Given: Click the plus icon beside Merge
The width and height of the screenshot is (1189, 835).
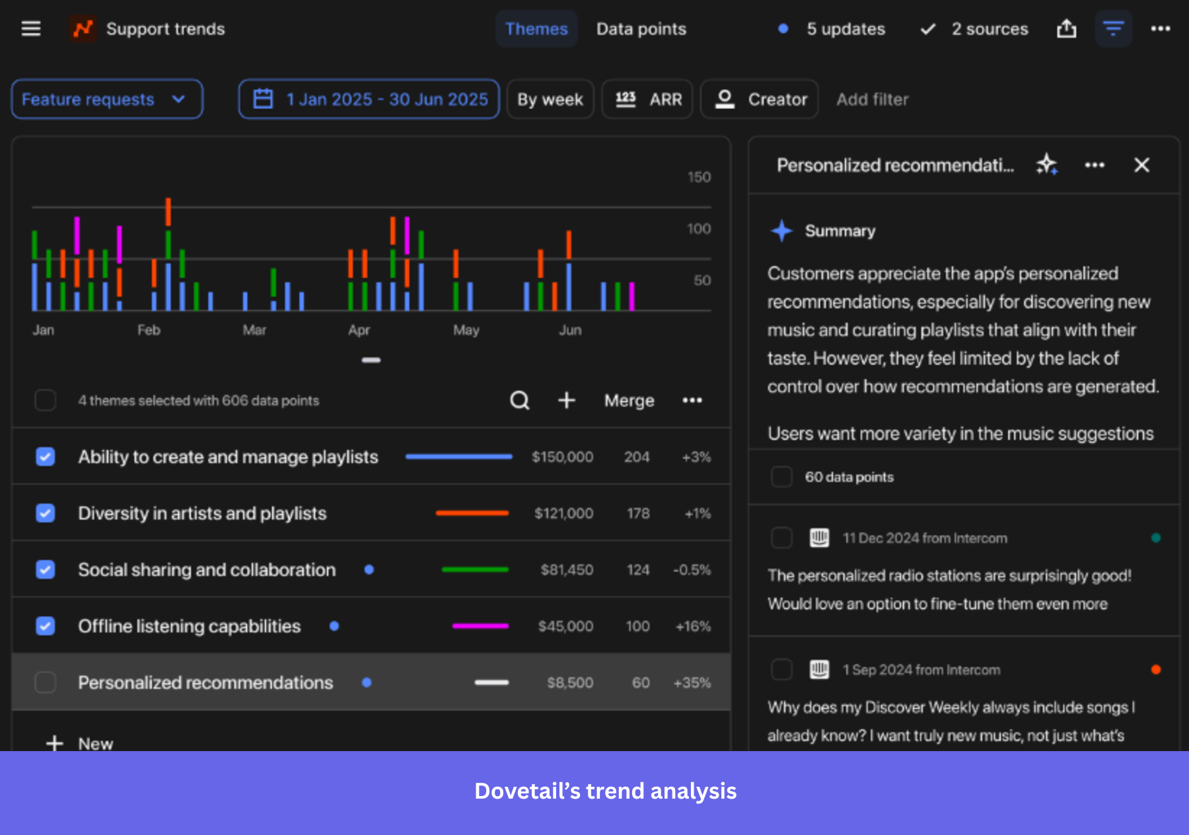Looking at the screenshot, I should point(566,400).
